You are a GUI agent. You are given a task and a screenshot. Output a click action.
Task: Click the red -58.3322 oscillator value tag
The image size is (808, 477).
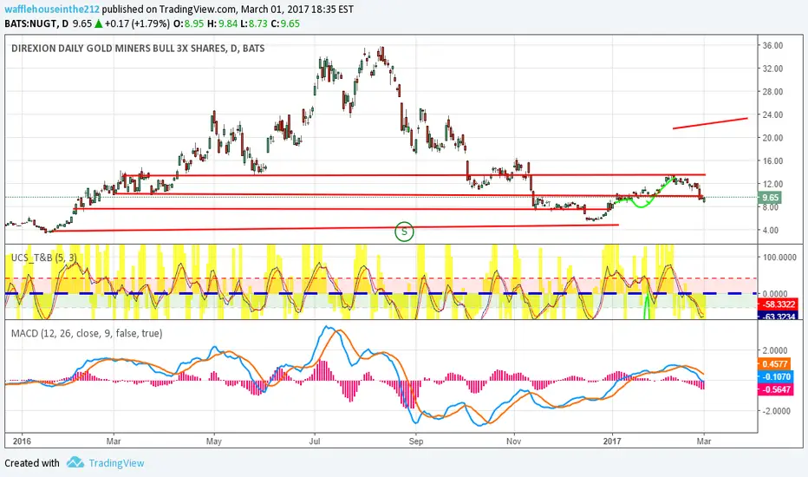779,304
